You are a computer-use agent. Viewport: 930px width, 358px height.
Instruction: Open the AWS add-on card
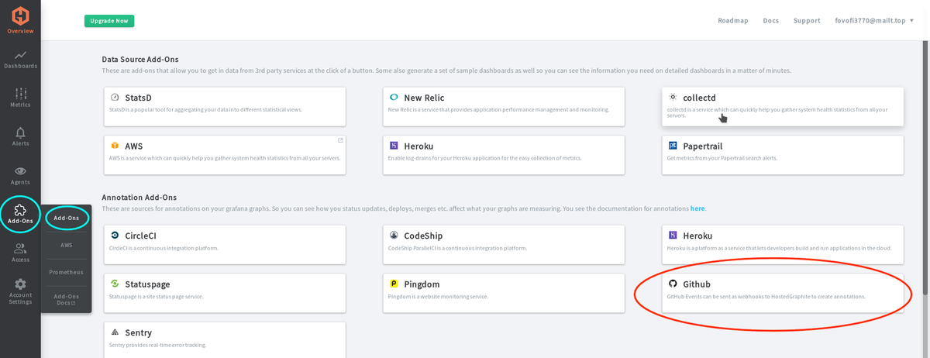225,155
